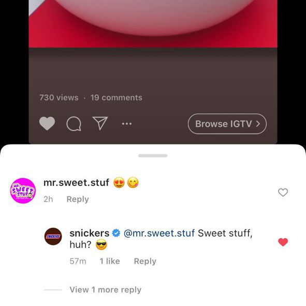
Task: Tap the comments sheet drag handle
Action: pyautogui.click(x=153, y=155)
